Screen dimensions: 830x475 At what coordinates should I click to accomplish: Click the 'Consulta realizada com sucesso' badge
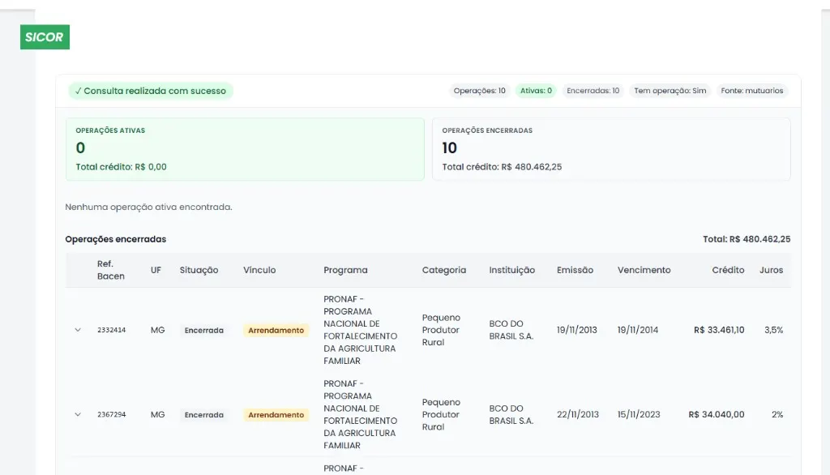[x=151, y=91]
